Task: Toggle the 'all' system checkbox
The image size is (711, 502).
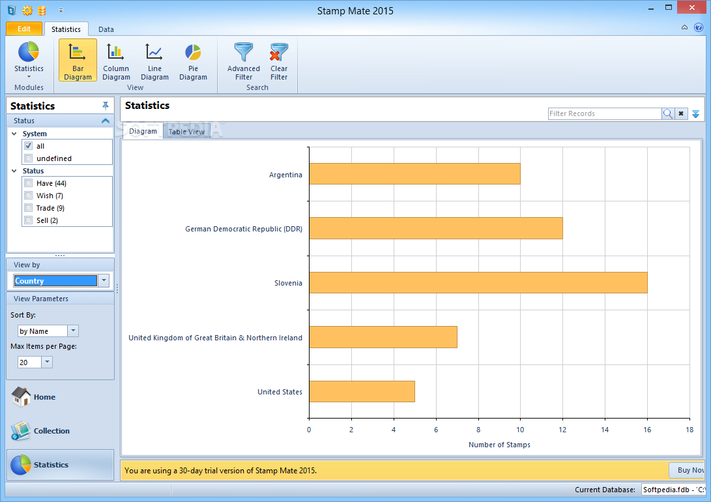Action: [29, 146]
